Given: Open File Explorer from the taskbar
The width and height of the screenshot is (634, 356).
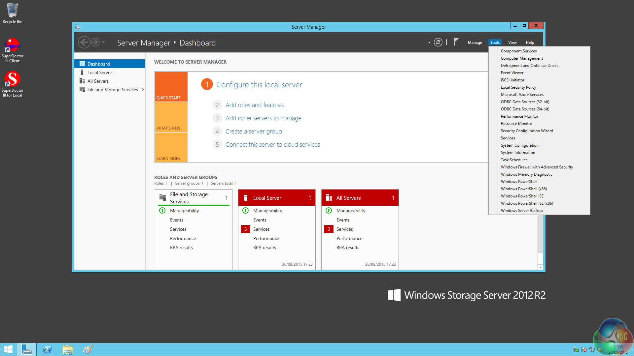Looking at the screenshot, I should 68,349.
